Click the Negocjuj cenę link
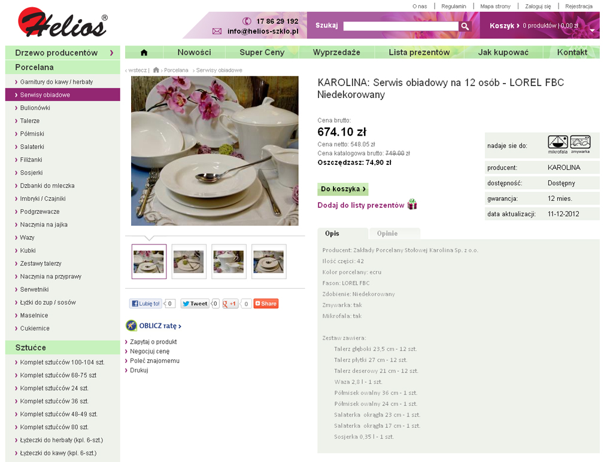 (x=150, y=351)
